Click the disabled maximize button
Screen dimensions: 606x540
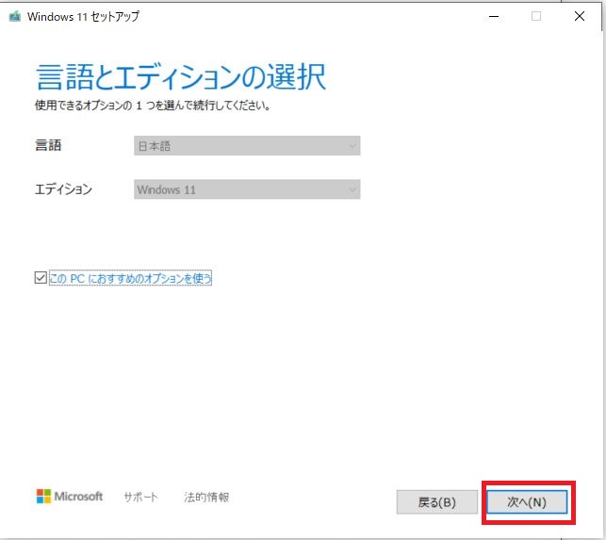[535, 16]
